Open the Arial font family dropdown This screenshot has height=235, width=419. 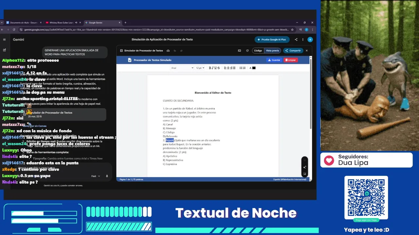point(182,68)
